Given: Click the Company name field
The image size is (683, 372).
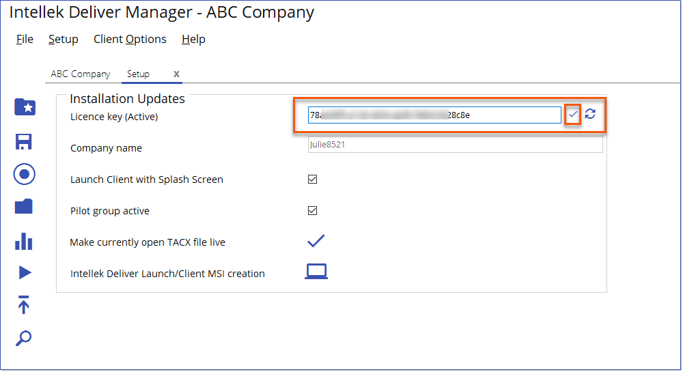Looking at the screenshot, I should 455,145.
